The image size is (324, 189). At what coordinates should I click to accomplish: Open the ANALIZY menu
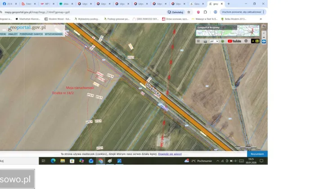tap(13, 34)
